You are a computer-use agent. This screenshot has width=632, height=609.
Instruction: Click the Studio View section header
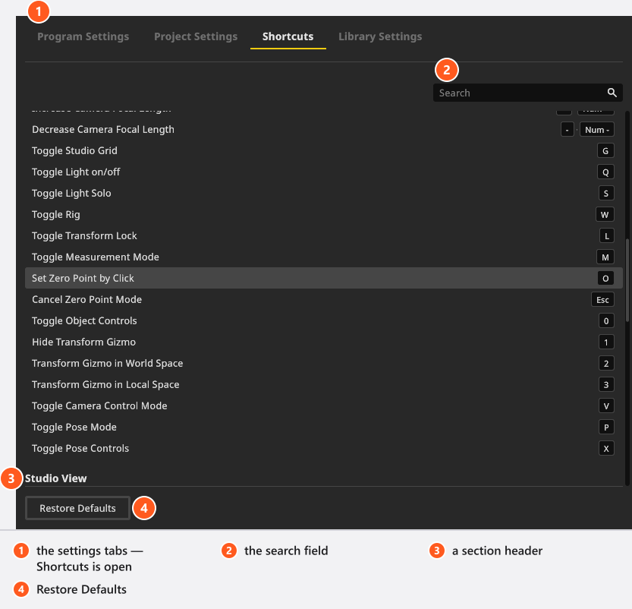(x=55, y=478)
